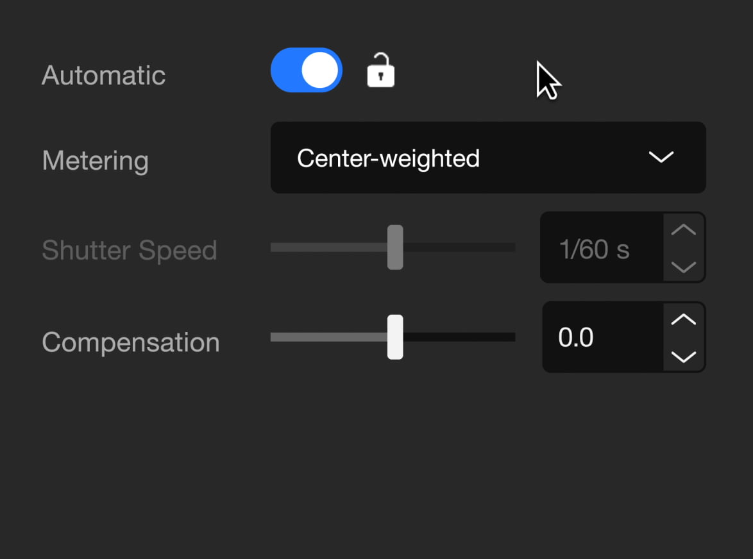
Task: Click the open padlock lock icon
Action: (x=380, y=70)
